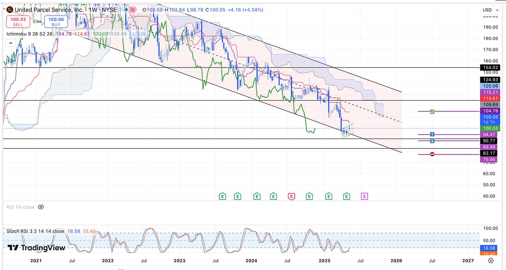Open the USD currency dropdown
The width and height of the screenshot is (506, 270).
pos(489,10)
